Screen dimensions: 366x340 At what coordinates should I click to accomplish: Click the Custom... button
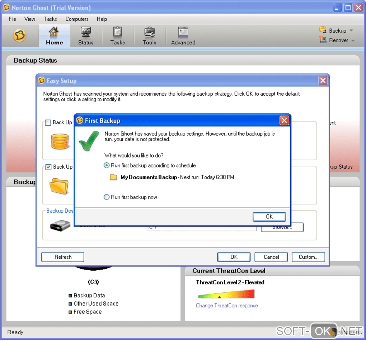pos(308,257)
